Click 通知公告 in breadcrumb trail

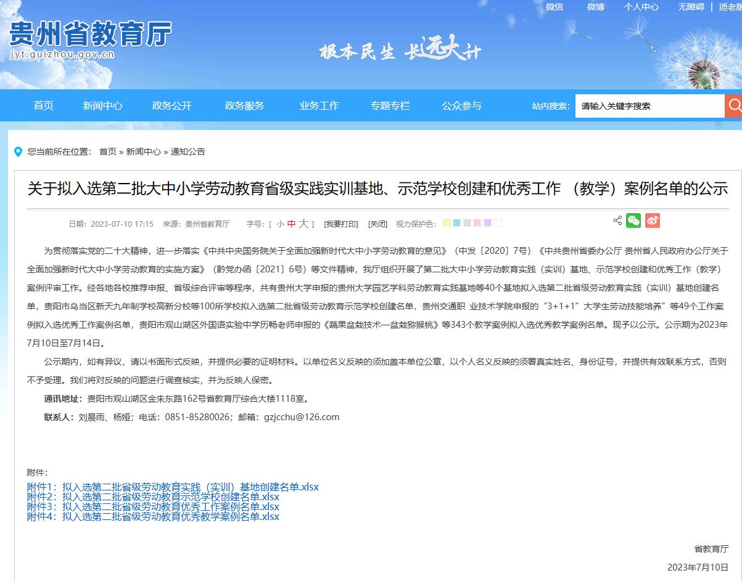[188, 152]
